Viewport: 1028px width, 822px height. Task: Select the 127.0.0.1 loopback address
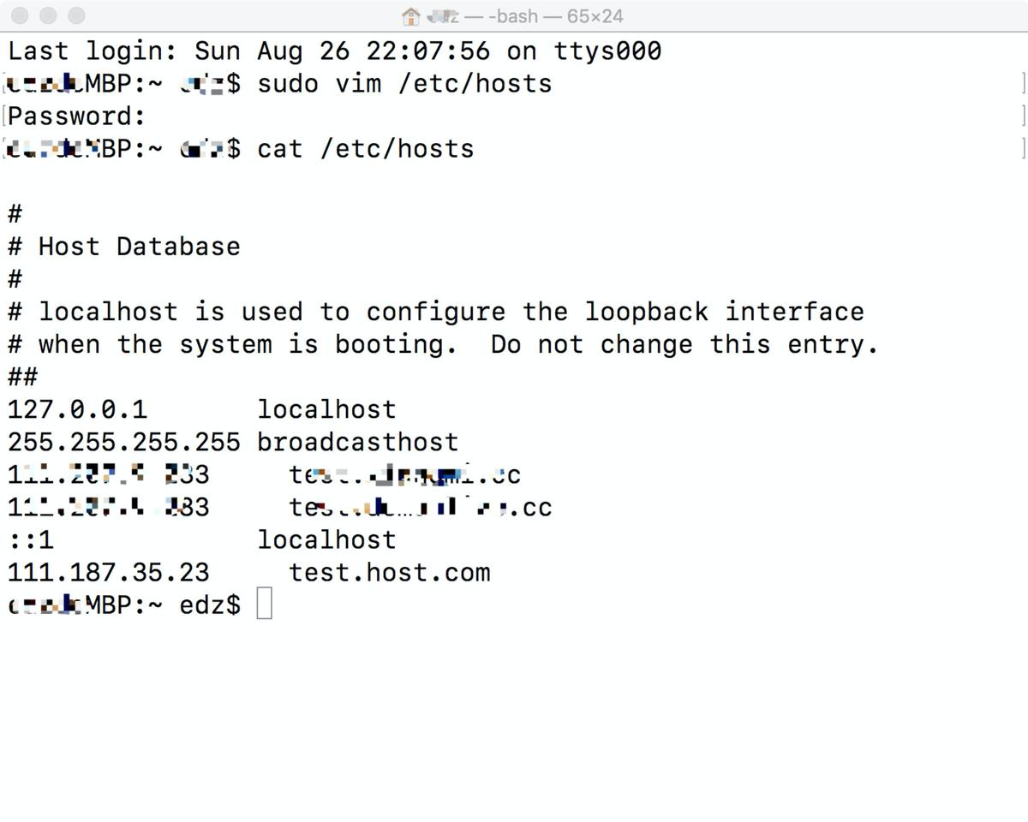pos(77,409)
